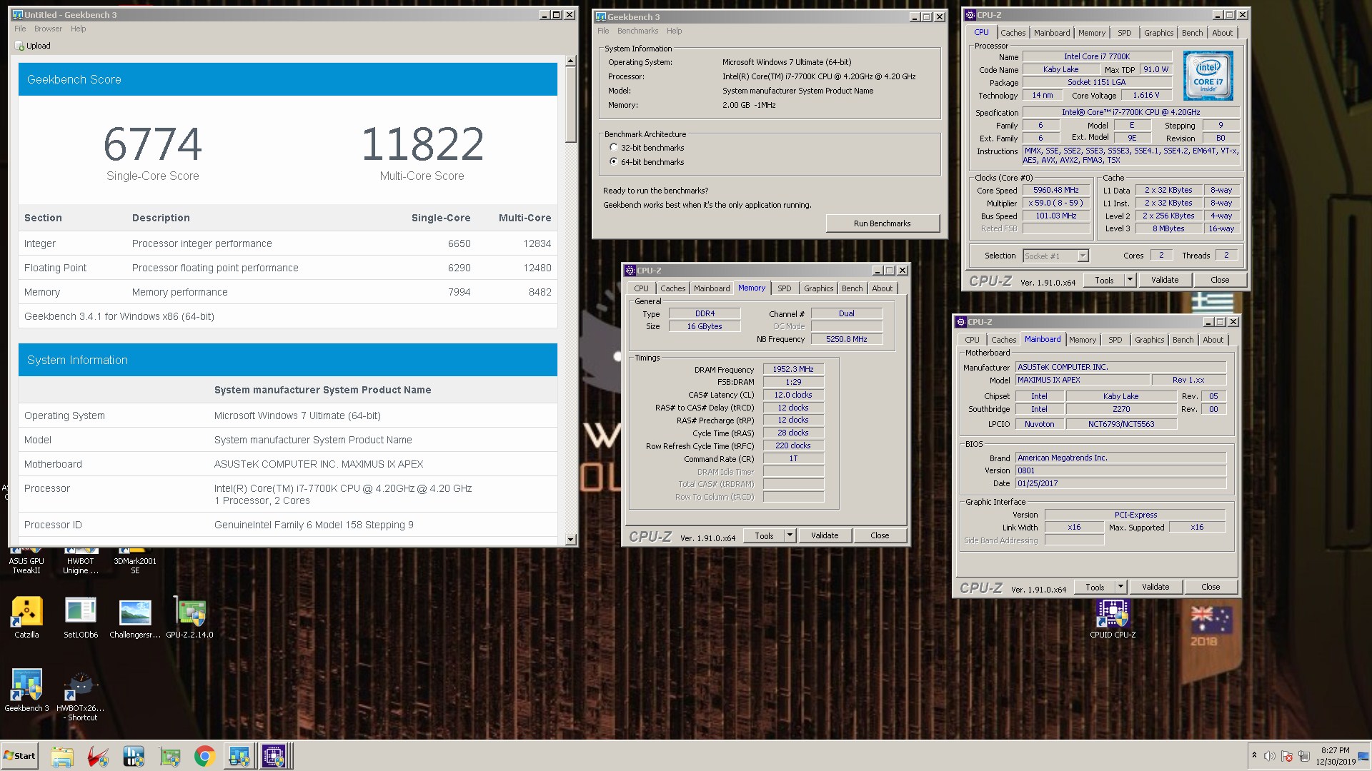The image size is (1372, 771).
Task: Open the Action Center flag tray icon
Action: (x=1287, y=756)
